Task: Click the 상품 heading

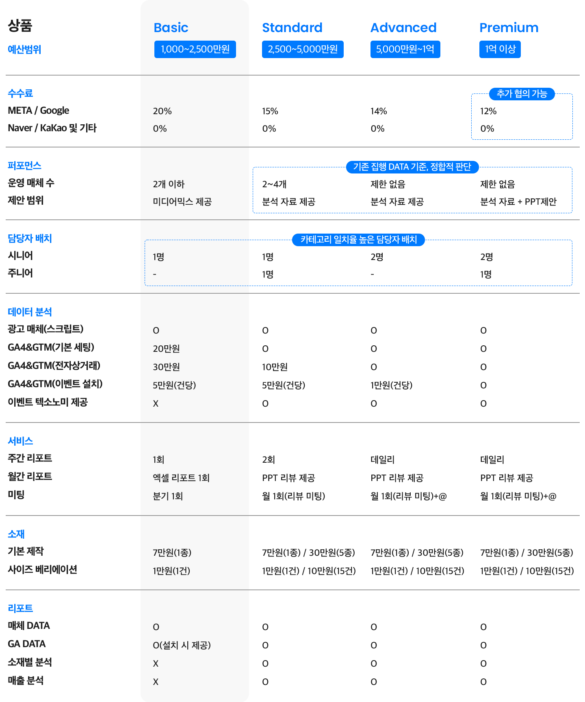Action: point(20,25)
